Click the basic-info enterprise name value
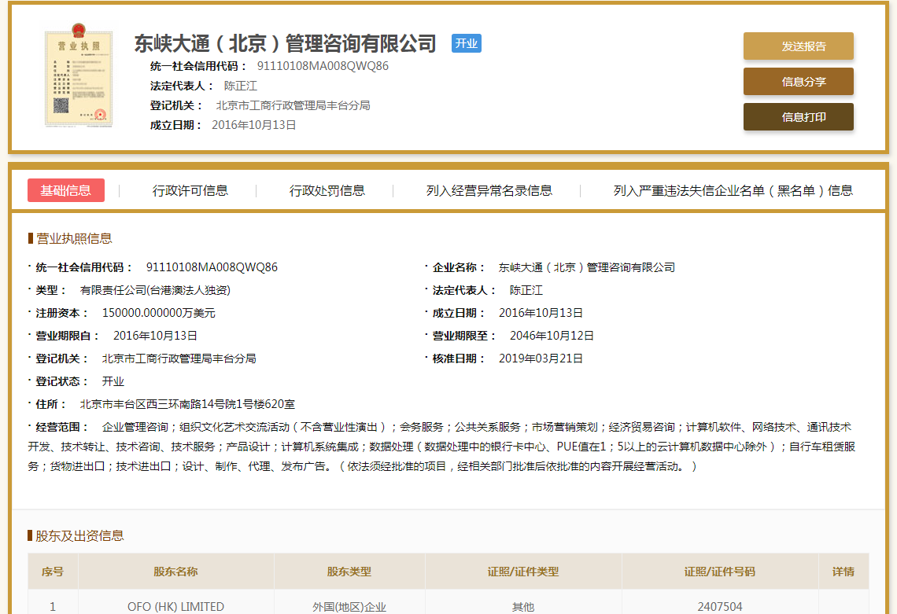 [x=586, y=267]
